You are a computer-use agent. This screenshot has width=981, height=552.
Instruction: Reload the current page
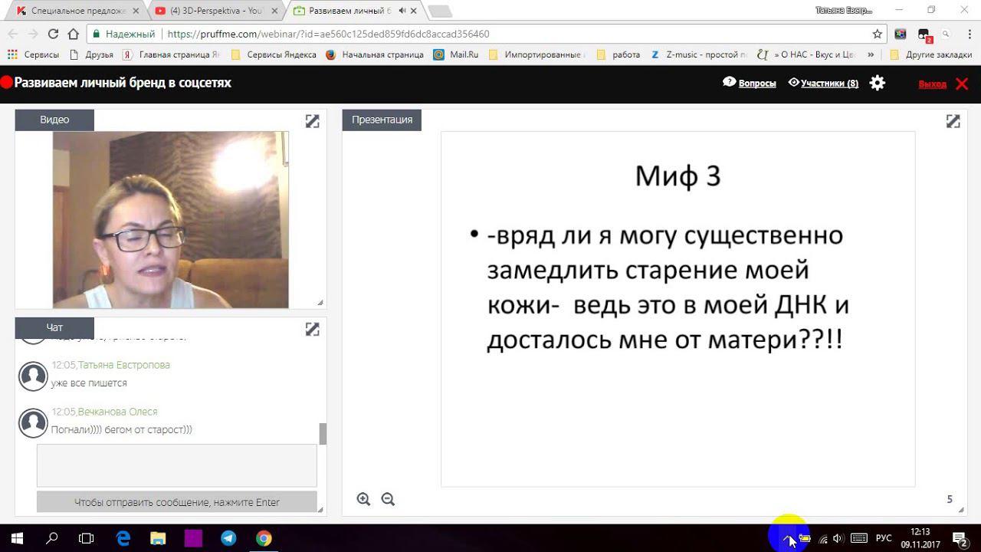53,34
